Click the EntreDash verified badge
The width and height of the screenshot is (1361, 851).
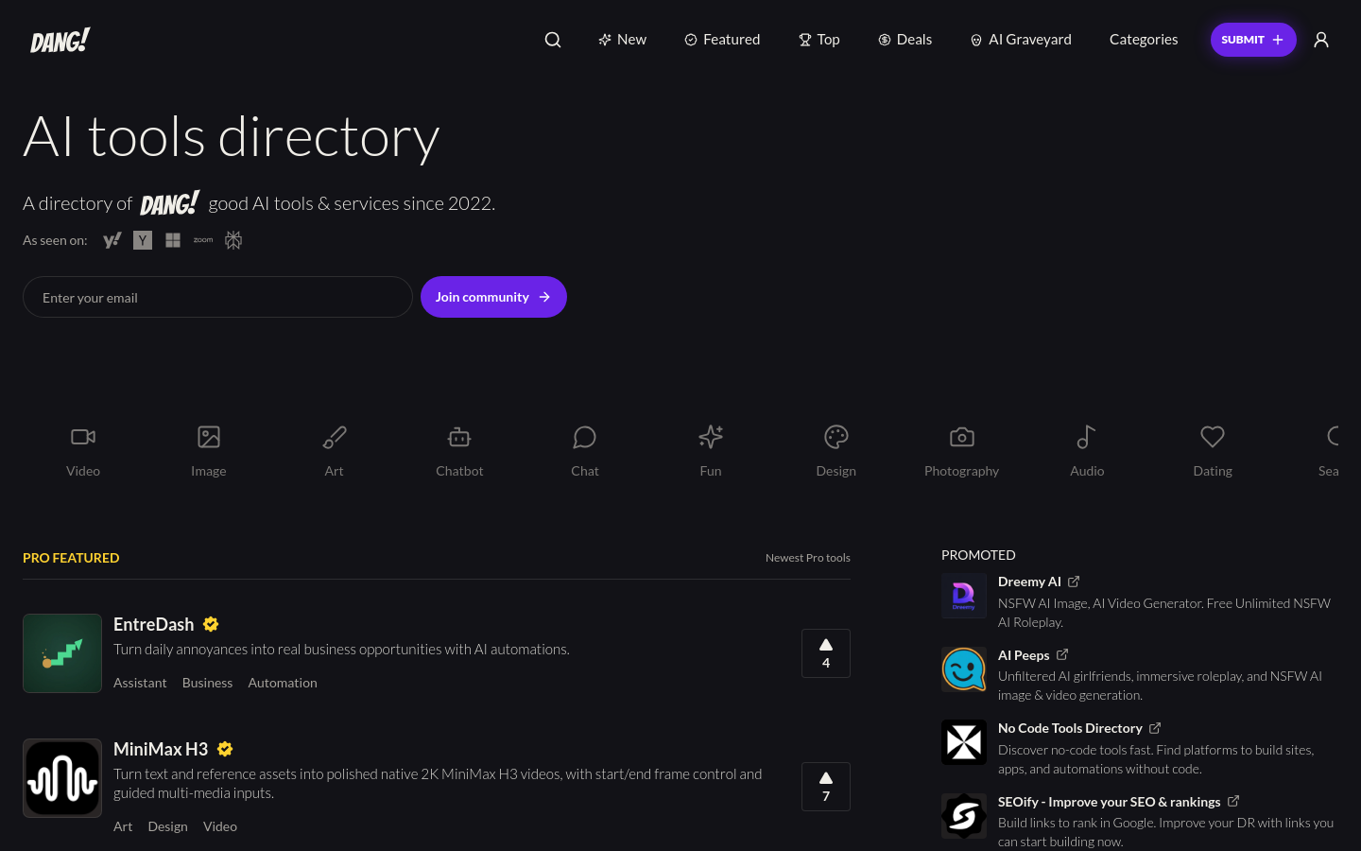tap(211, 624)
